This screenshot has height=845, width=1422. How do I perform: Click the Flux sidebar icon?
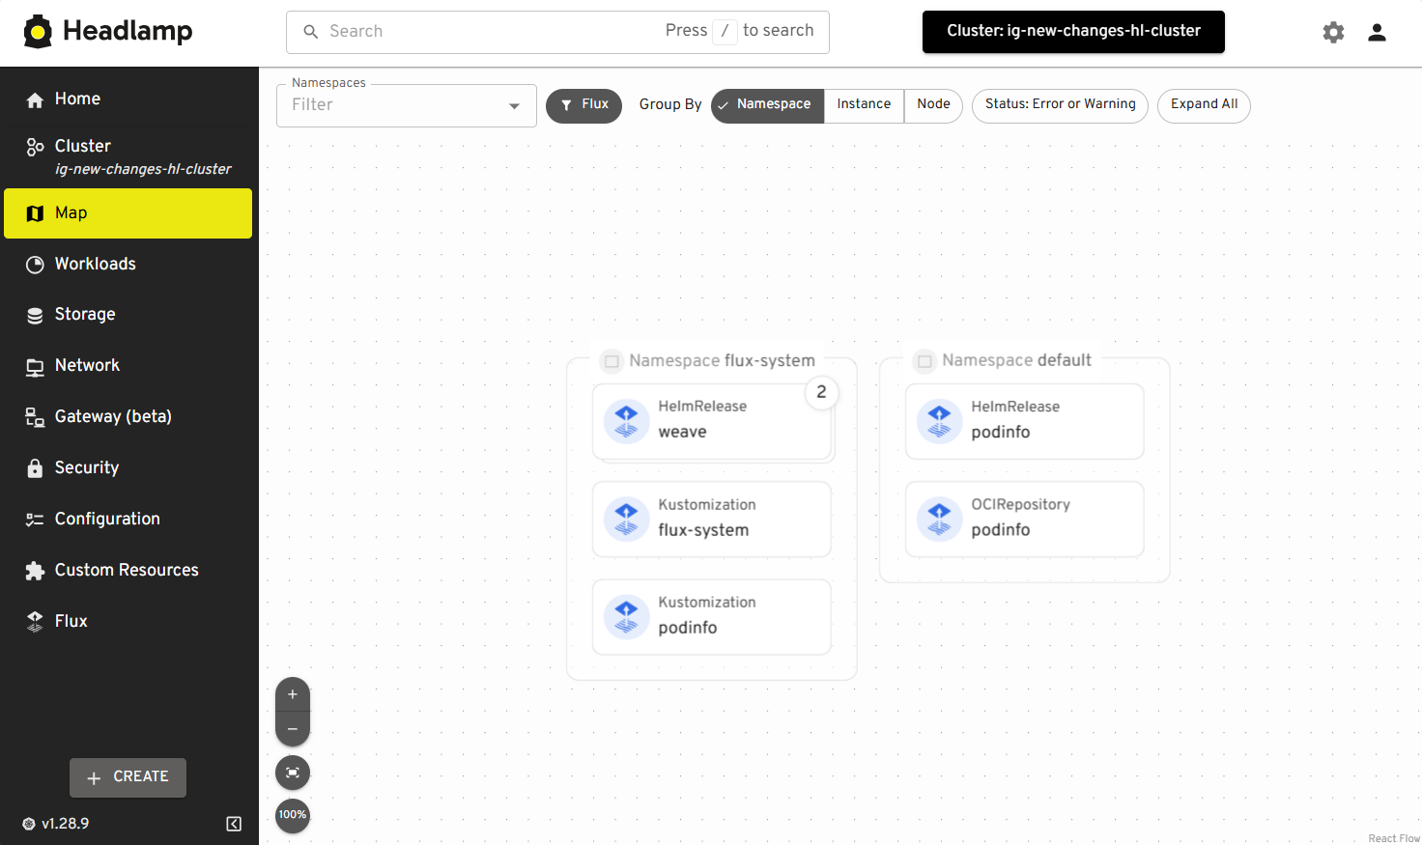click(x=35, y=622)
